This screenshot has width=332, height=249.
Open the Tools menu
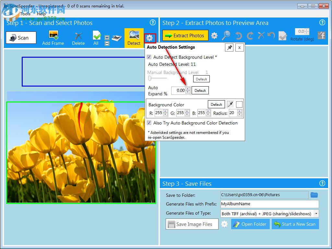(25, 14)
